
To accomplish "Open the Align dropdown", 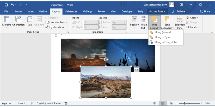I will tap(192, 18).
